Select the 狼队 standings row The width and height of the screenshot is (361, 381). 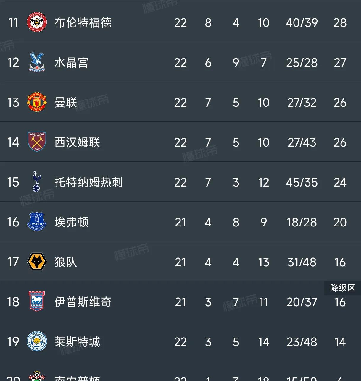(65, 262)
